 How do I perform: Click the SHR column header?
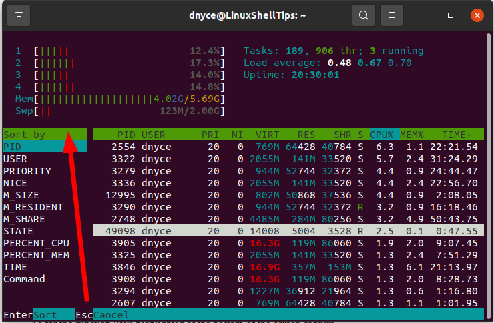point(342,135)
